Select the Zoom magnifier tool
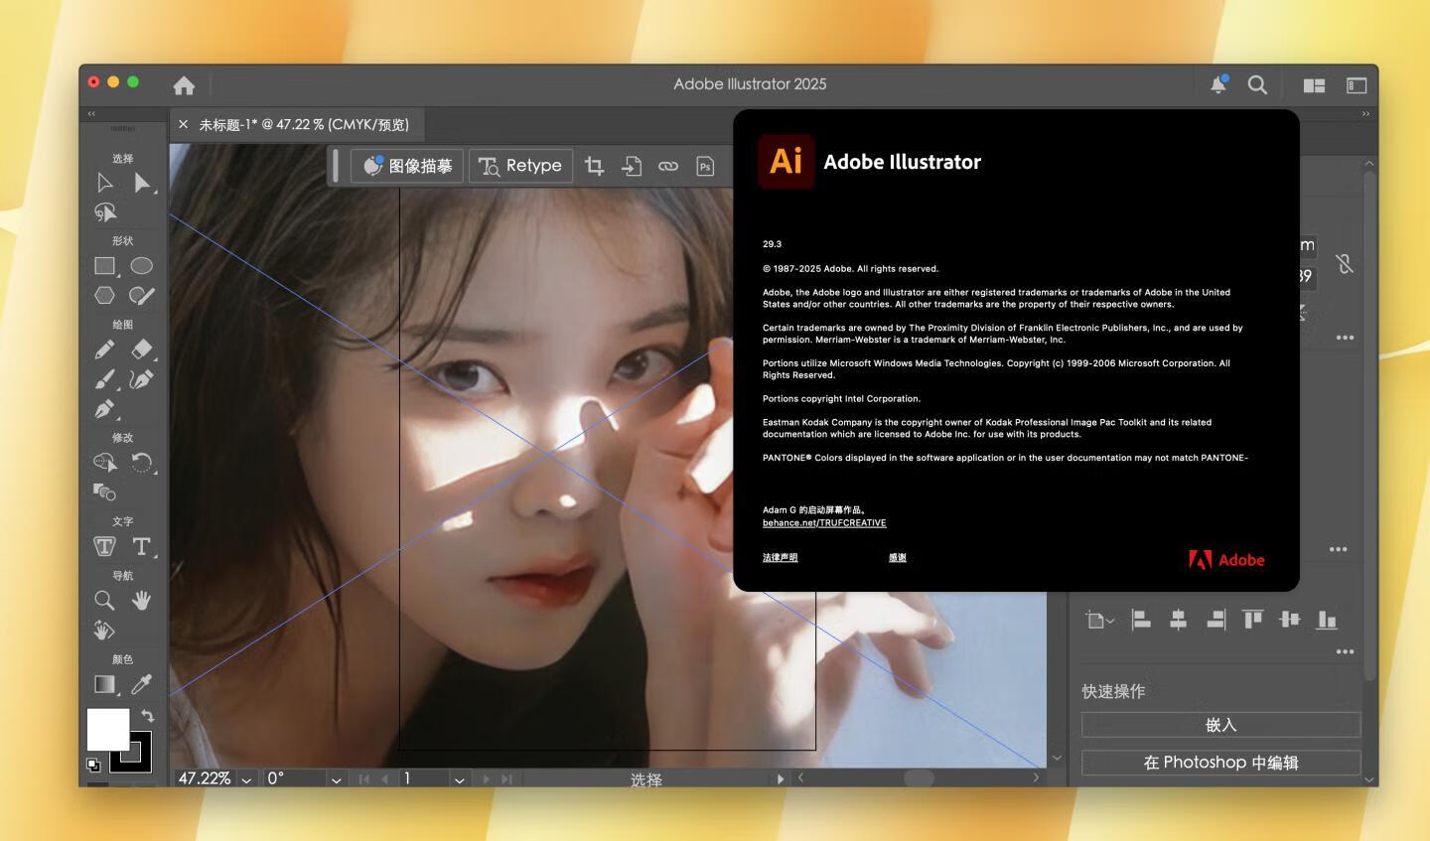Screen dimensions: 1430x841 pyautogui.click(x=104, y=600)
